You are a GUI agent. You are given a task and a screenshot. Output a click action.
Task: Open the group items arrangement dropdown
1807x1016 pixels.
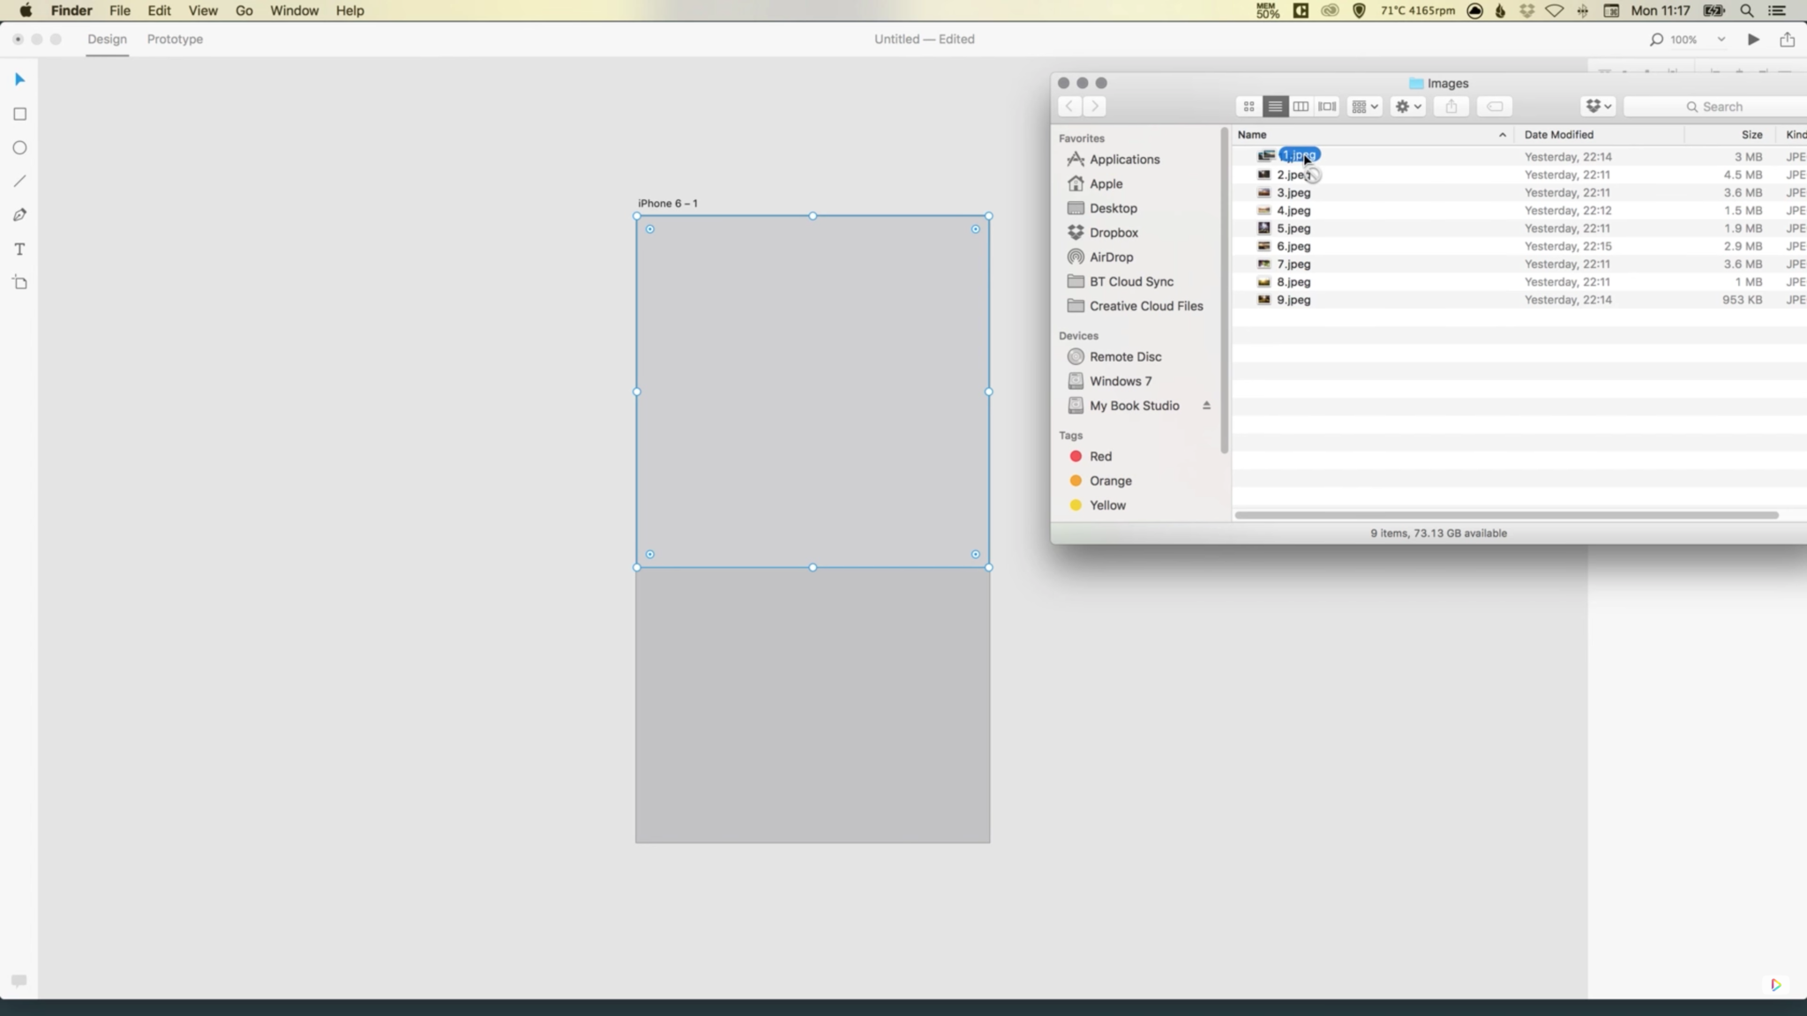(x=1363, y=106)
